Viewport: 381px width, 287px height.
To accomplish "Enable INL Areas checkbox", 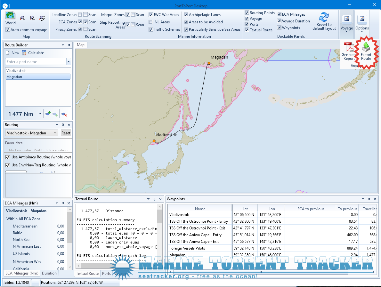I will point(151,22).
